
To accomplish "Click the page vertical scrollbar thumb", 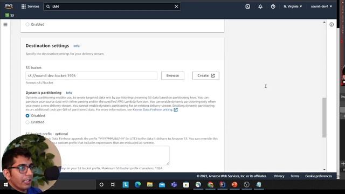I will (325, 117).
